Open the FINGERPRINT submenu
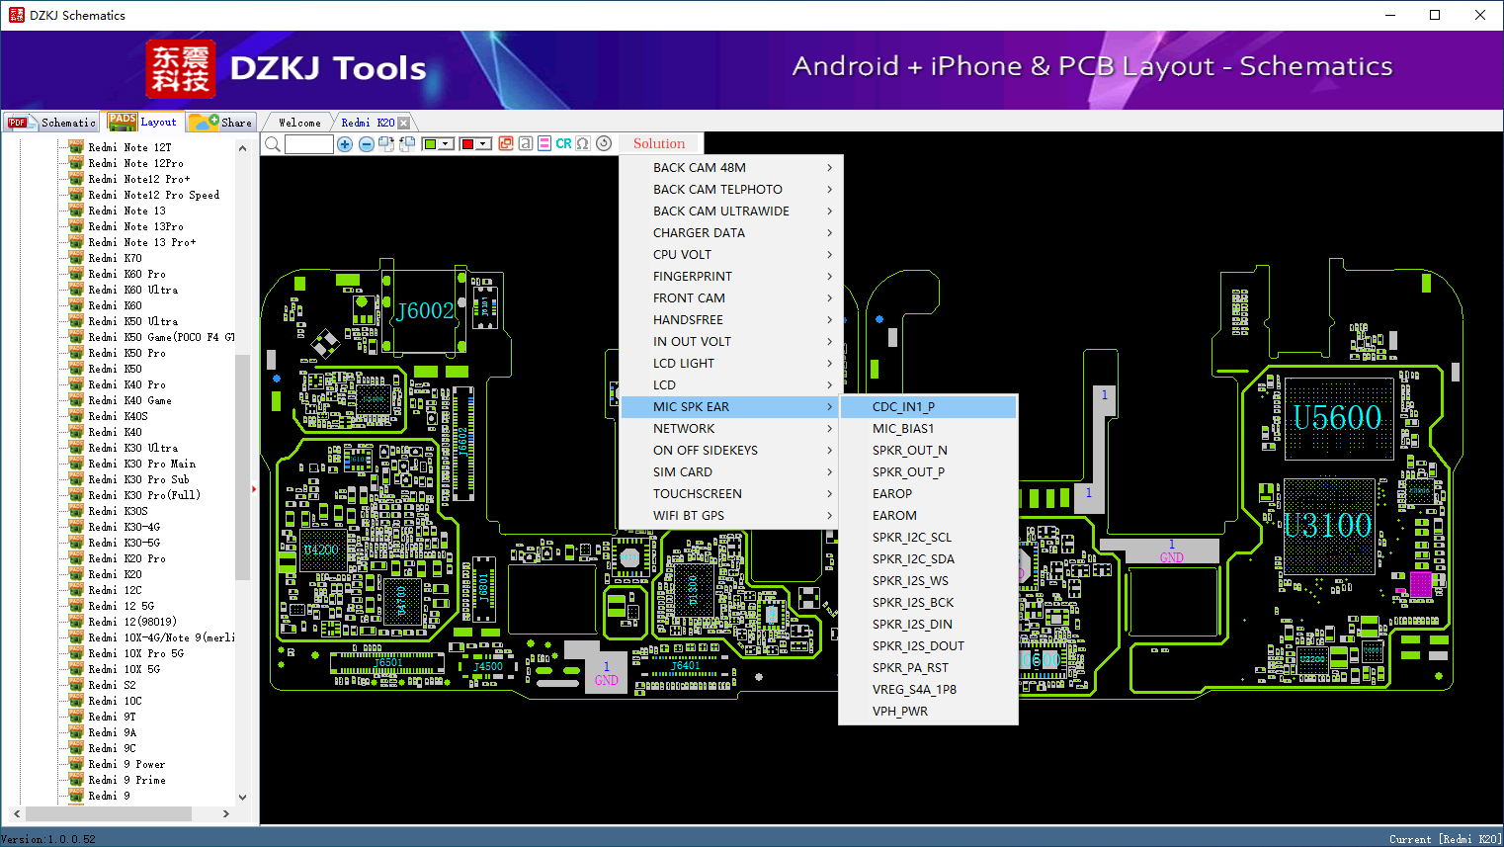 coord(732,277)
